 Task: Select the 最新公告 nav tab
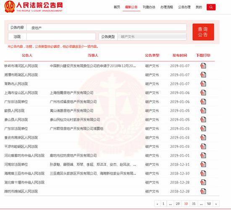point(131,7)
